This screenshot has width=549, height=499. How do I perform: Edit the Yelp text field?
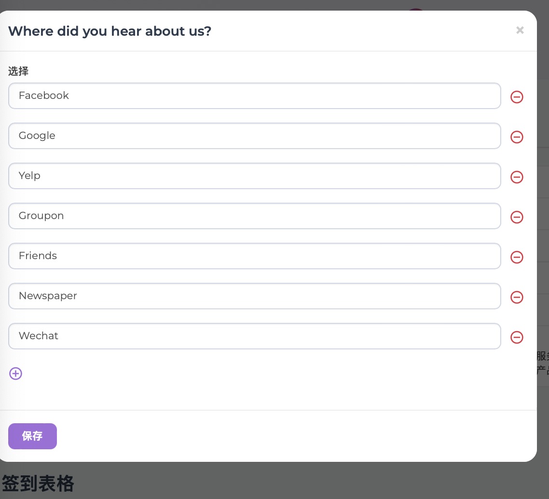254,176
